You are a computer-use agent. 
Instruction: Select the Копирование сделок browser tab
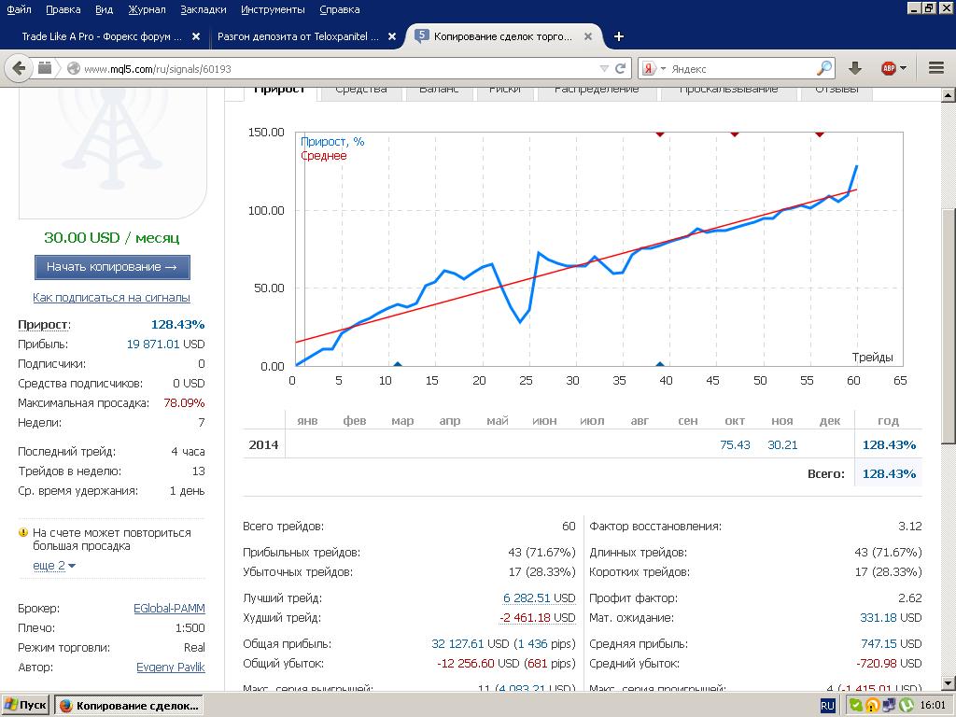tap(503, 36)
